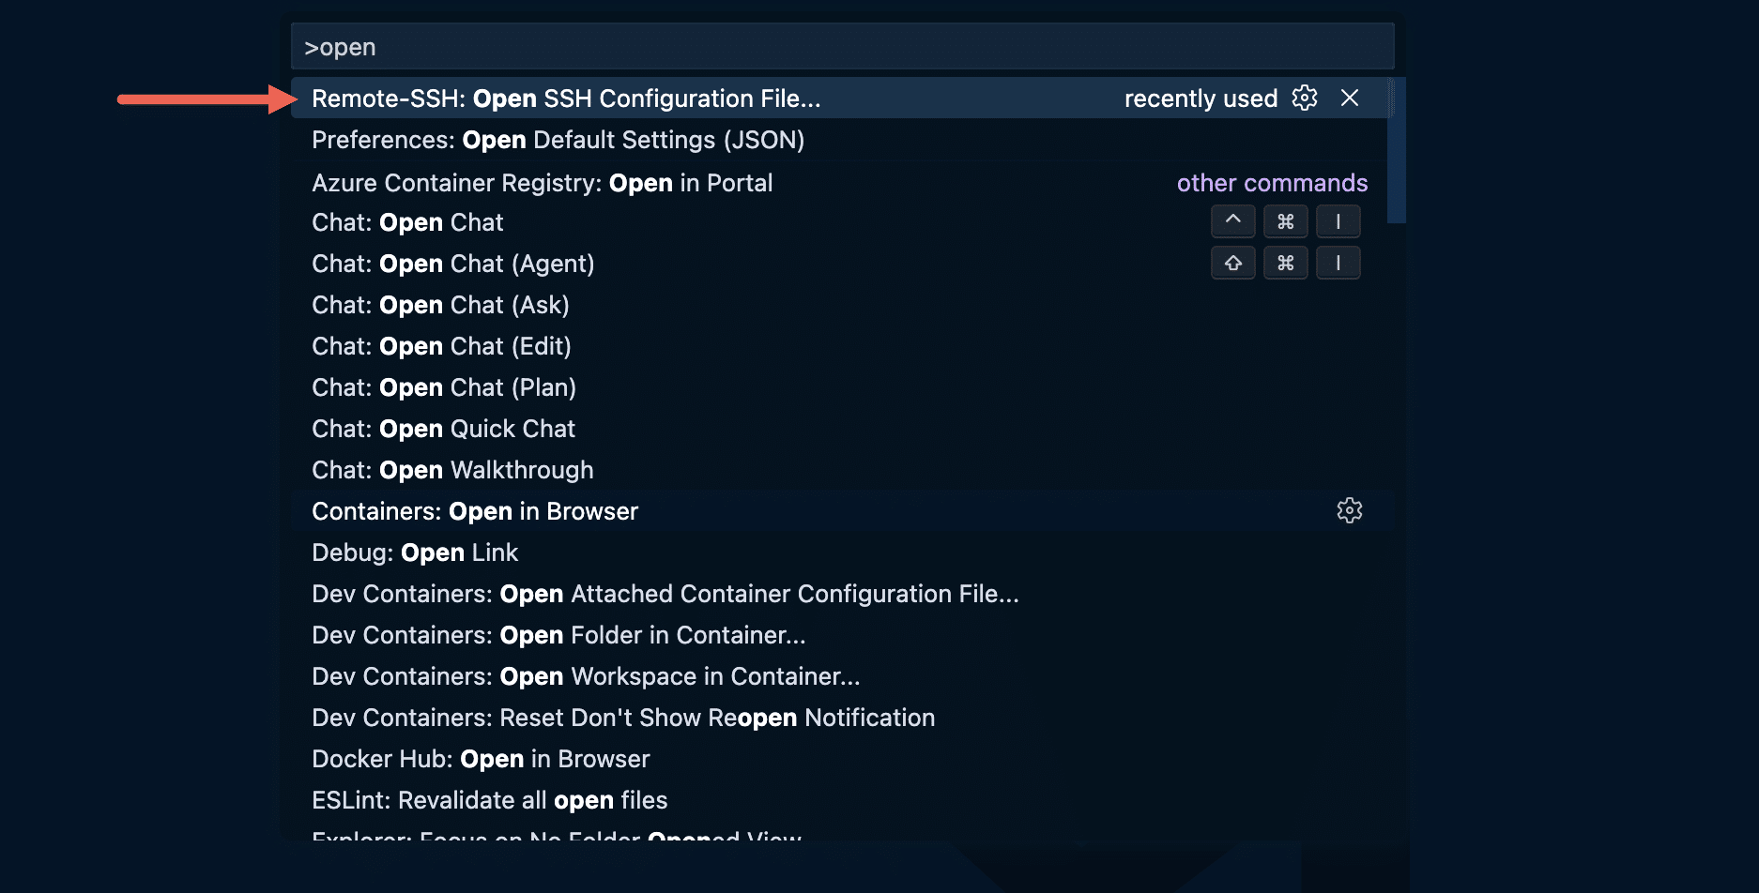Click the first Command key badge
The width and height of the screenshot is (1759, 893).
[1286, 221]
